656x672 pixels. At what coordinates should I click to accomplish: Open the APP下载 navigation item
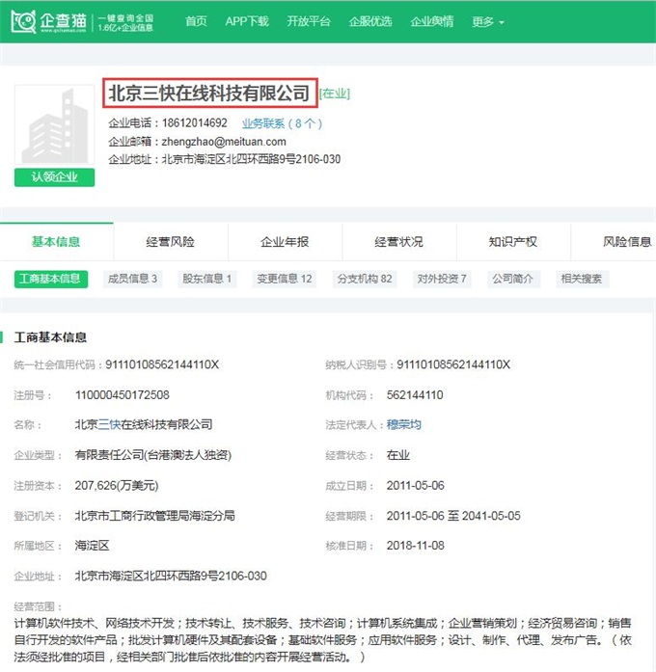(247, 21)
